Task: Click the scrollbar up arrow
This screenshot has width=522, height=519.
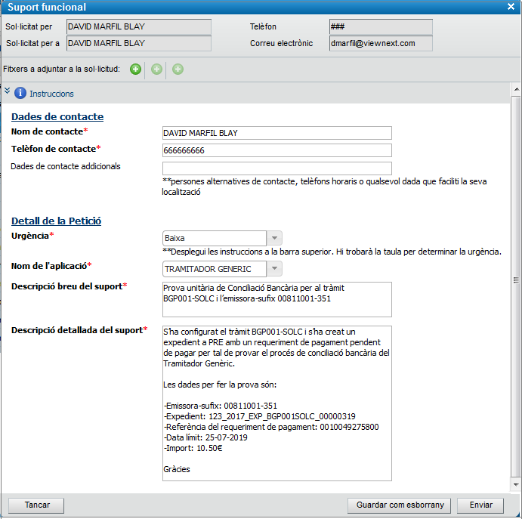Action: coord(517,89)
